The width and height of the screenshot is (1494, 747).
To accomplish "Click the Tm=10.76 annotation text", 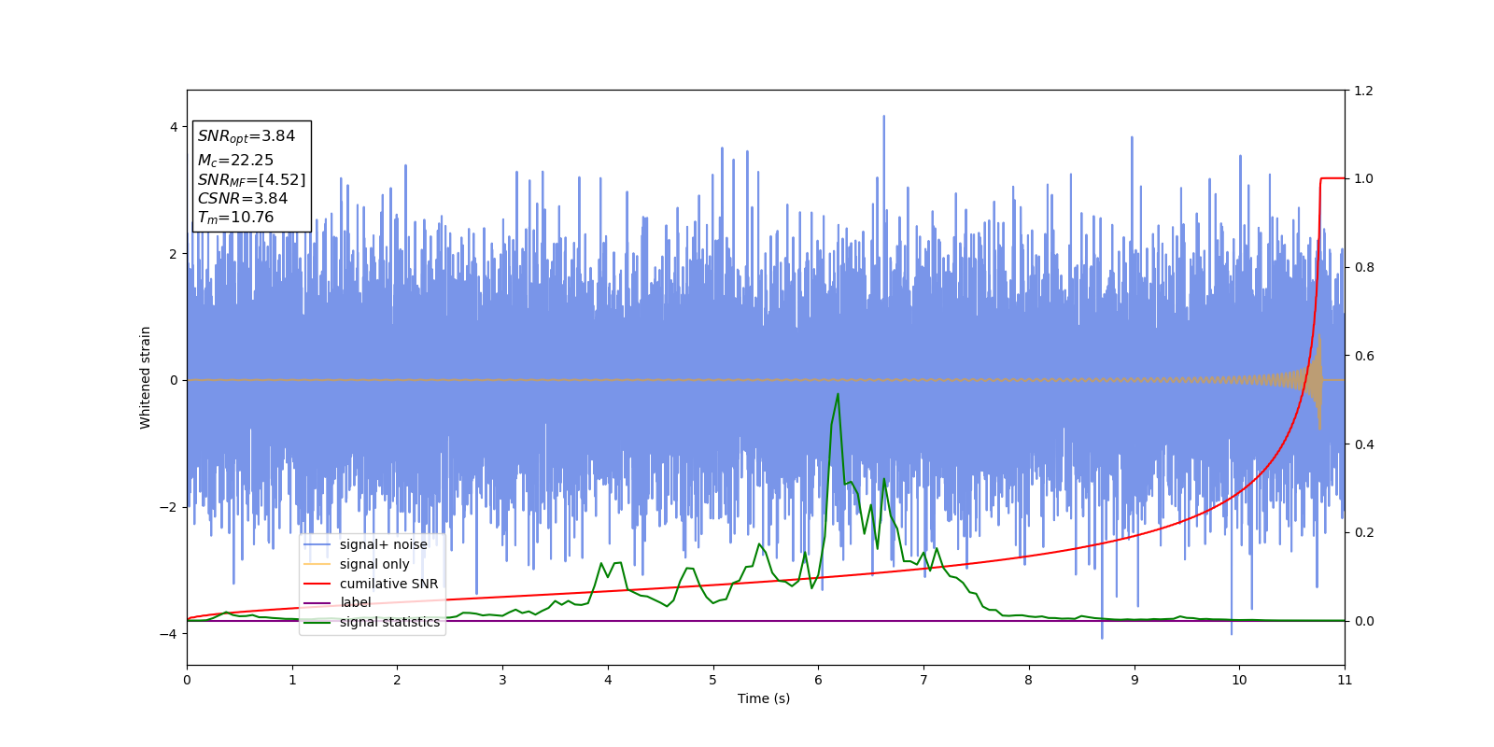I will coord(235,218).
